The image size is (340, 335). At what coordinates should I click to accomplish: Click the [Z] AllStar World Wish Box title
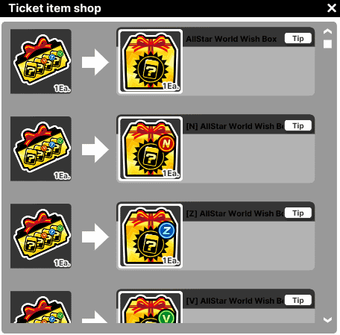(235, 213)
